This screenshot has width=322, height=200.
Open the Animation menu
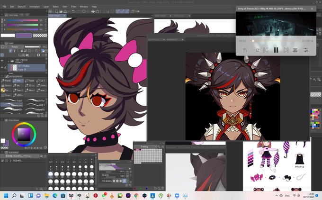(34, 7)
